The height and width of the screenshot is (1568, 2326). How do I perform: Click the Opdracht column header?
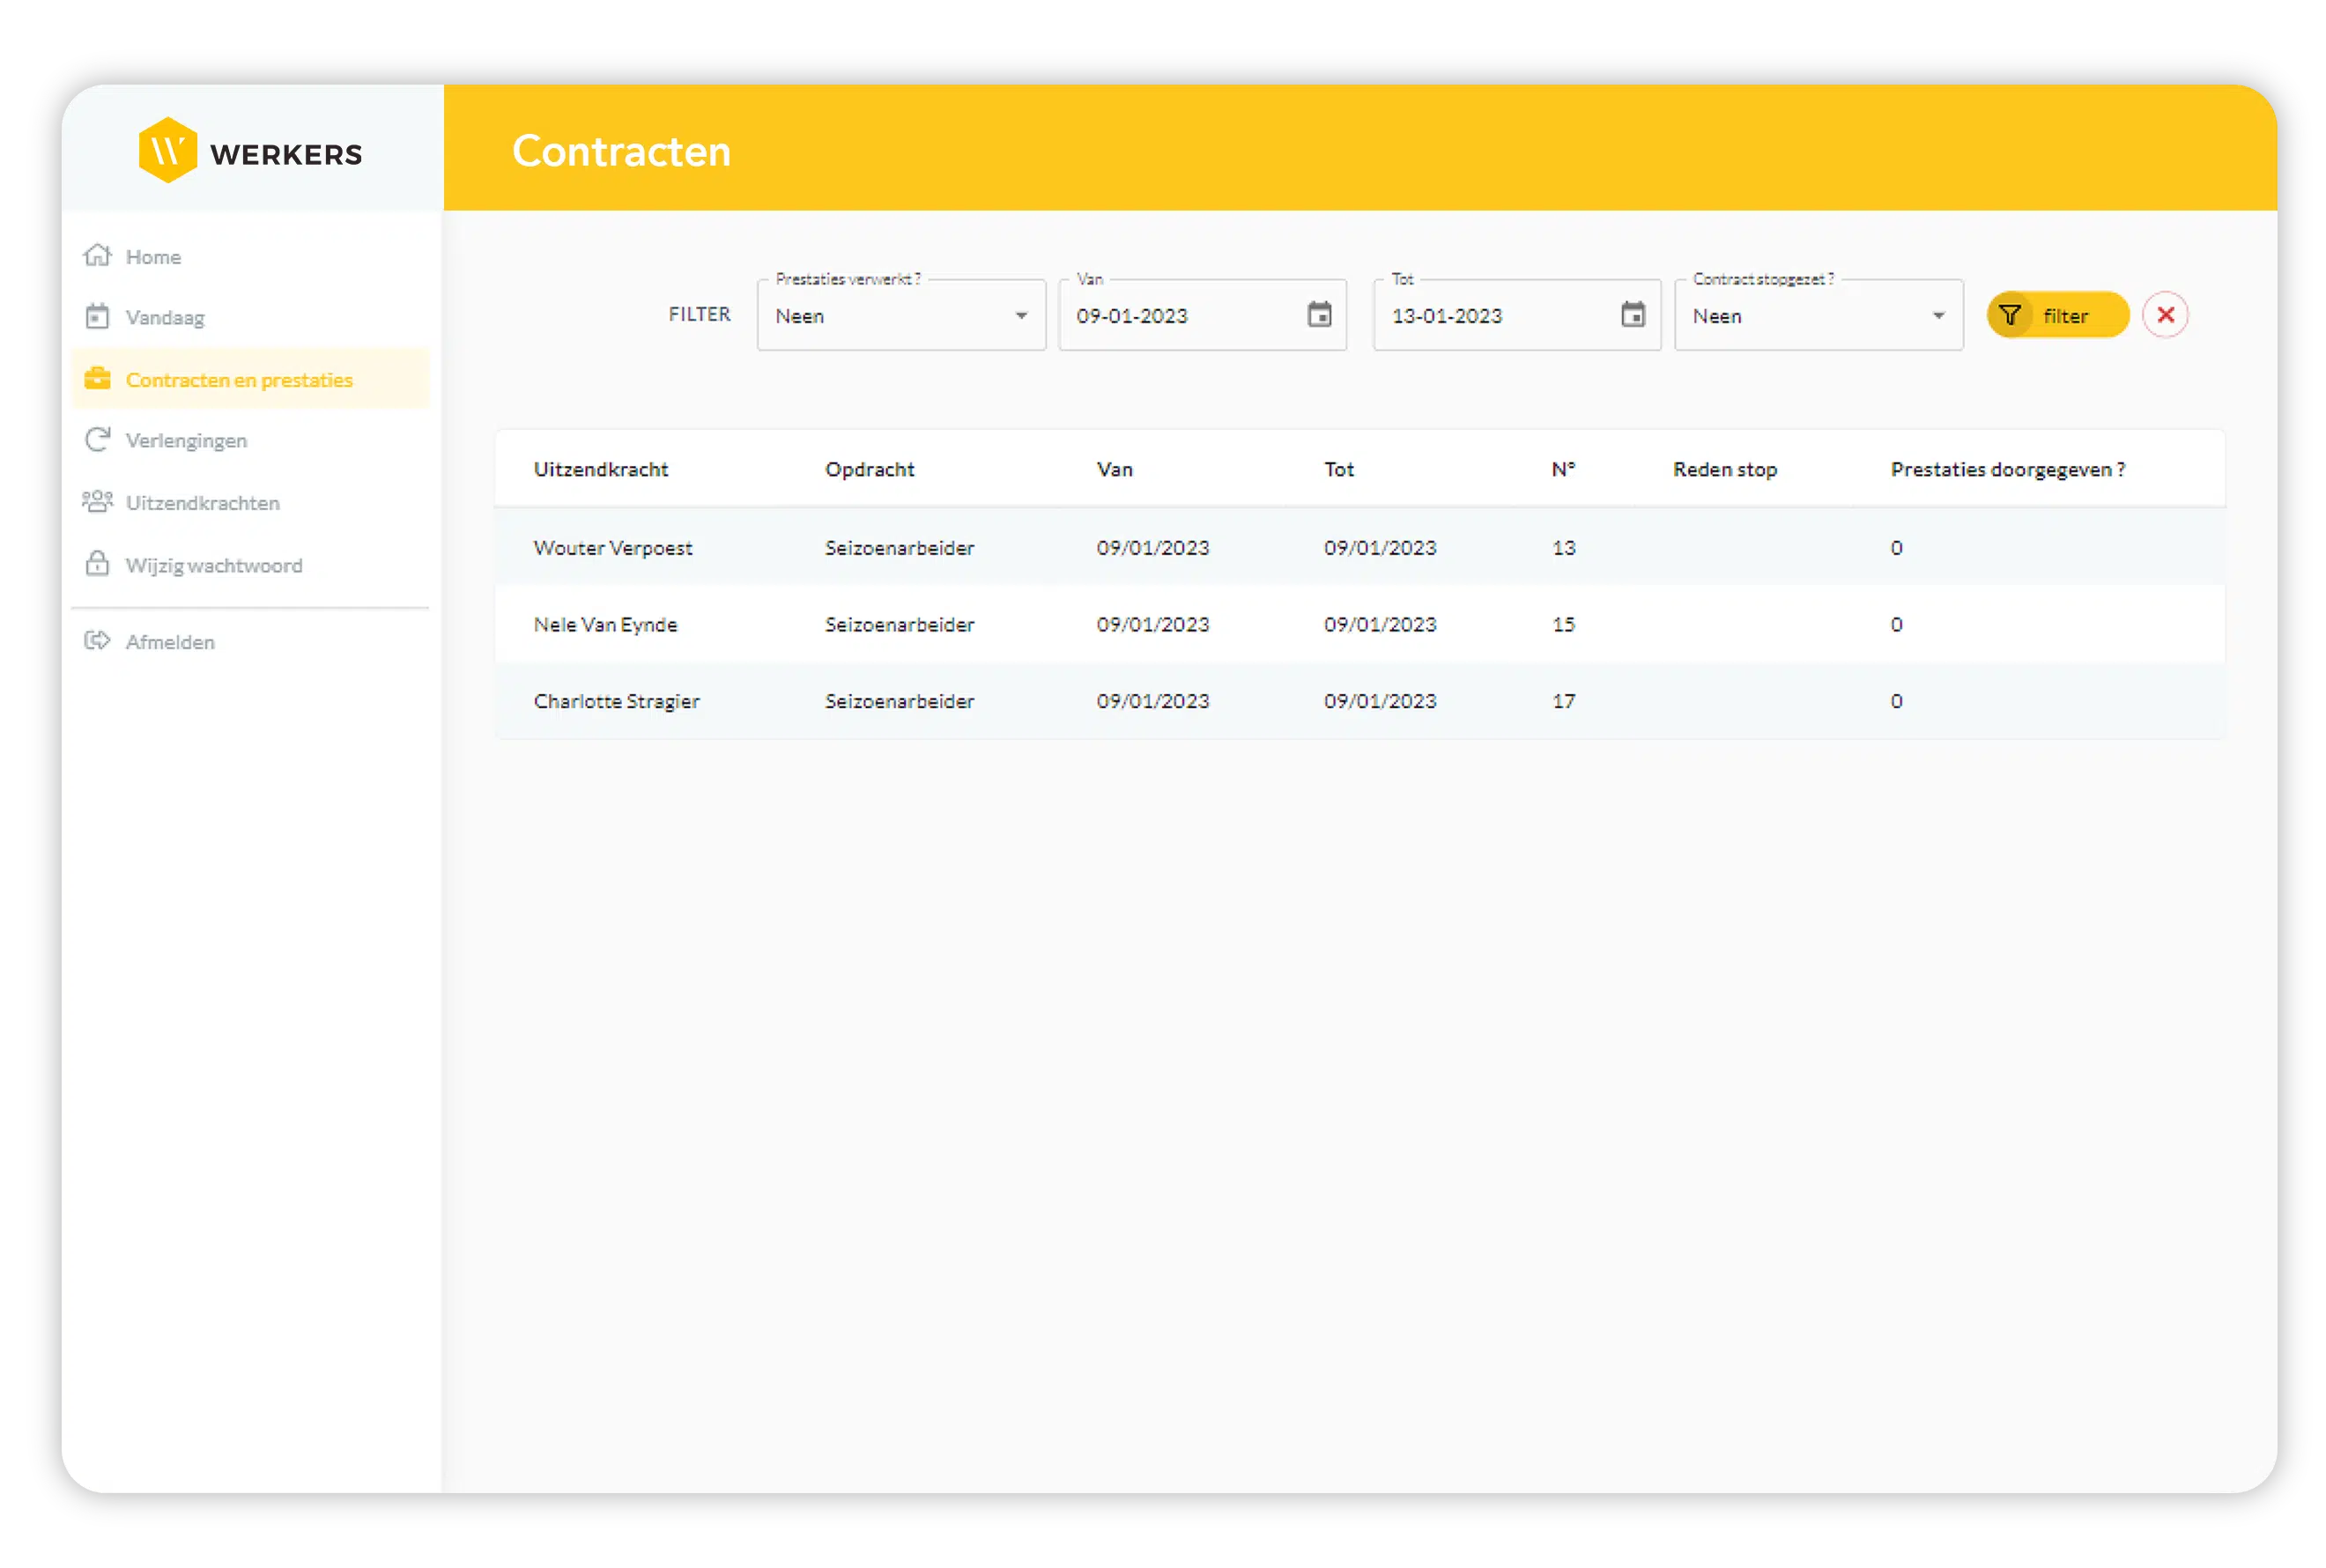click(x=869, y=469)
